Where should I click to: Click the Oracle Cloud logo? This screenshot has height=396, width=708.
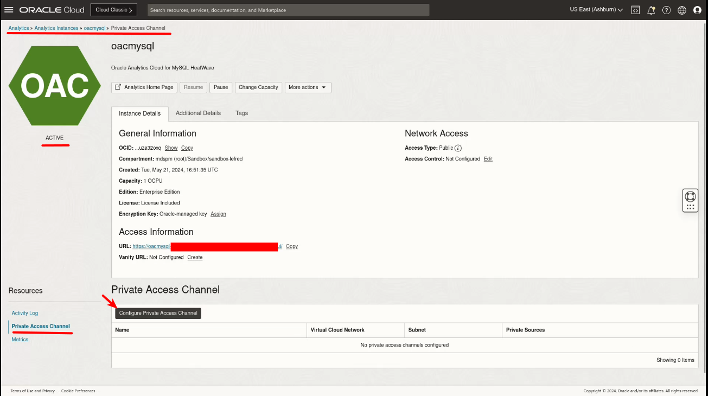click(x=52, y=10)
